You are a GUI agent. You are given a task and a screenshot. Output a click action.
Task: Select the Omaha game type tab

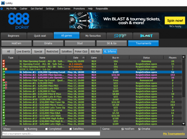(x=48, y=43)
